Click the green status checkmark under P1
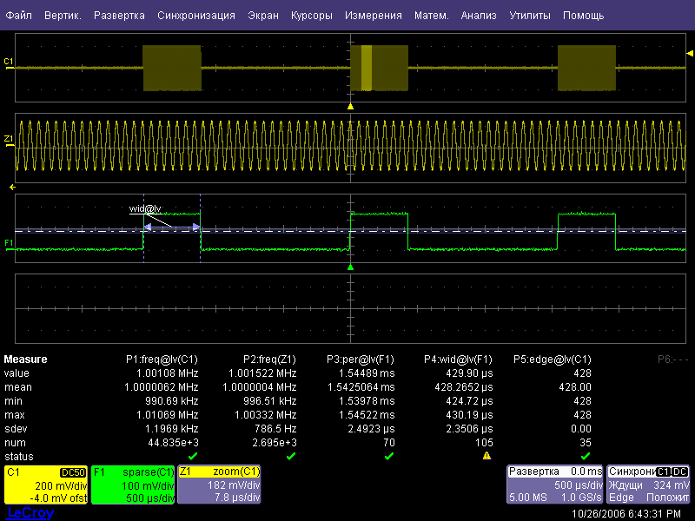The width and height of the screenshot is (695, 521). coord(193,456)
